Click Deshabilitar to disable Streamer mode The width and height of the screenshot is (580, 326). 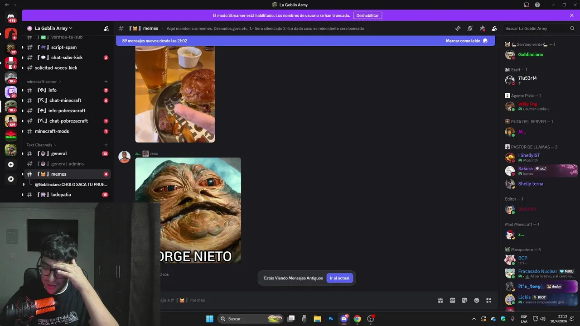pyautogui.click(x=367, y=15)
